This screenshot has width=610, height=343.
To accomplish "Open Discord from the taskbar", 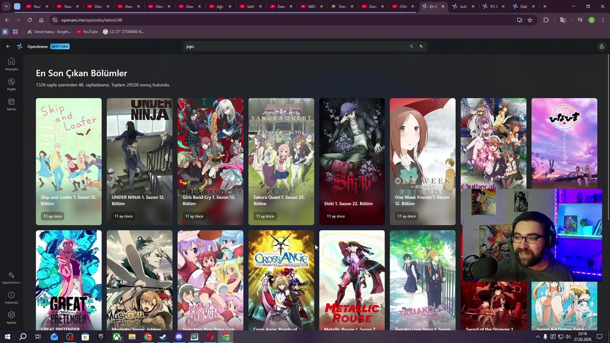I will pyautogui.click(x=179, y=337).
